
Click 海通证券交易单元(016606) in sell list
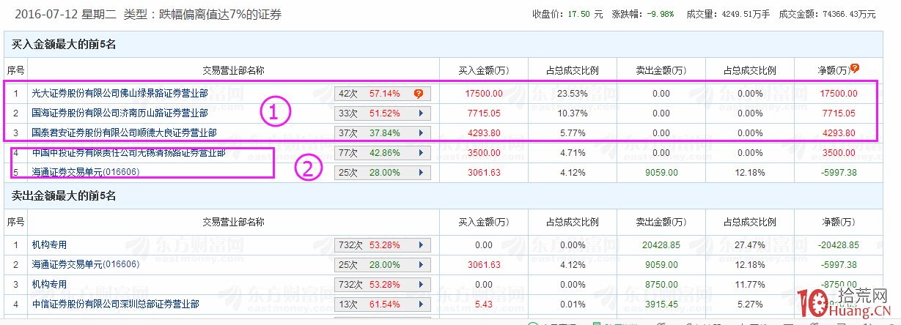click(85, 264)
